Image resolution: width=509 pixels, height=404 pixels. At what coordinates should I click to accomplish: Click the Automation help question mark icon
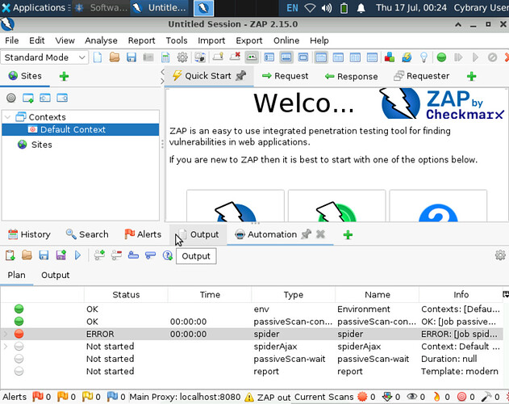pyautogui.click(x=168, y=255)
